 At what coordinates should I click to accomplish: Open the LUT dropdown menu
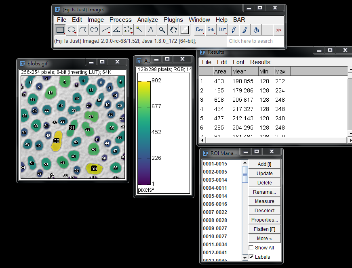pos(222,29)
